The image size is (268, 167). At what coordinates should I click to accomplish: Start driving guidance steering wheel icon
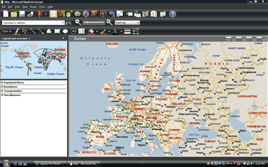(103, 14)
